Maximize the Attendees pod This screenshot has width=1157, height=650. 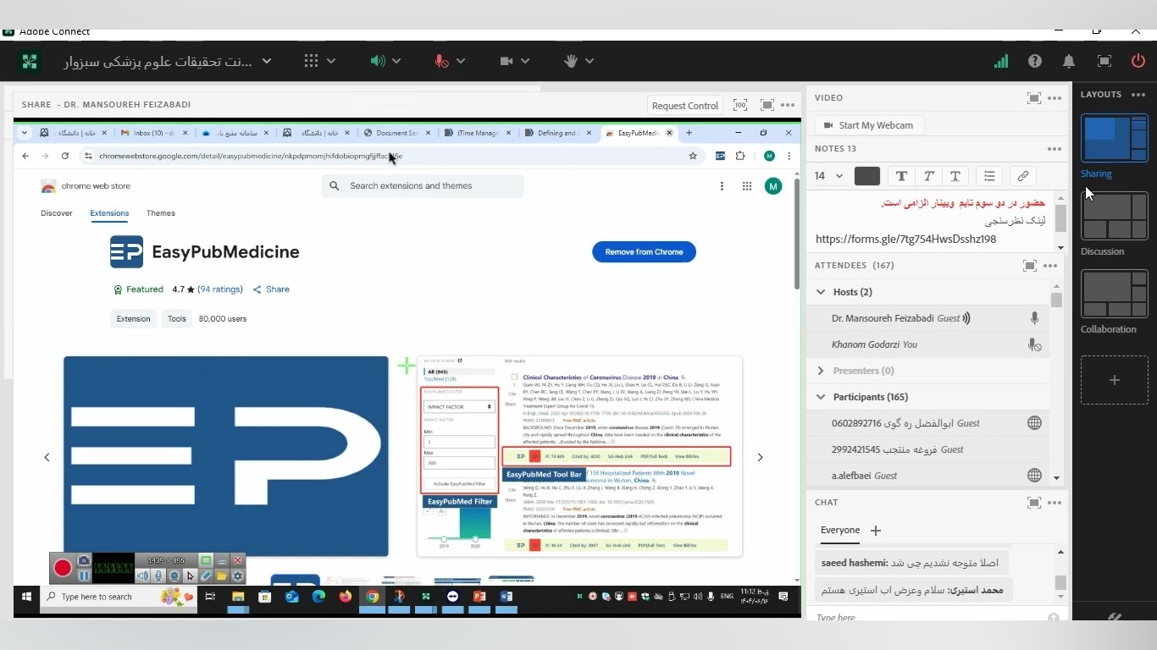coord(1029,266)
